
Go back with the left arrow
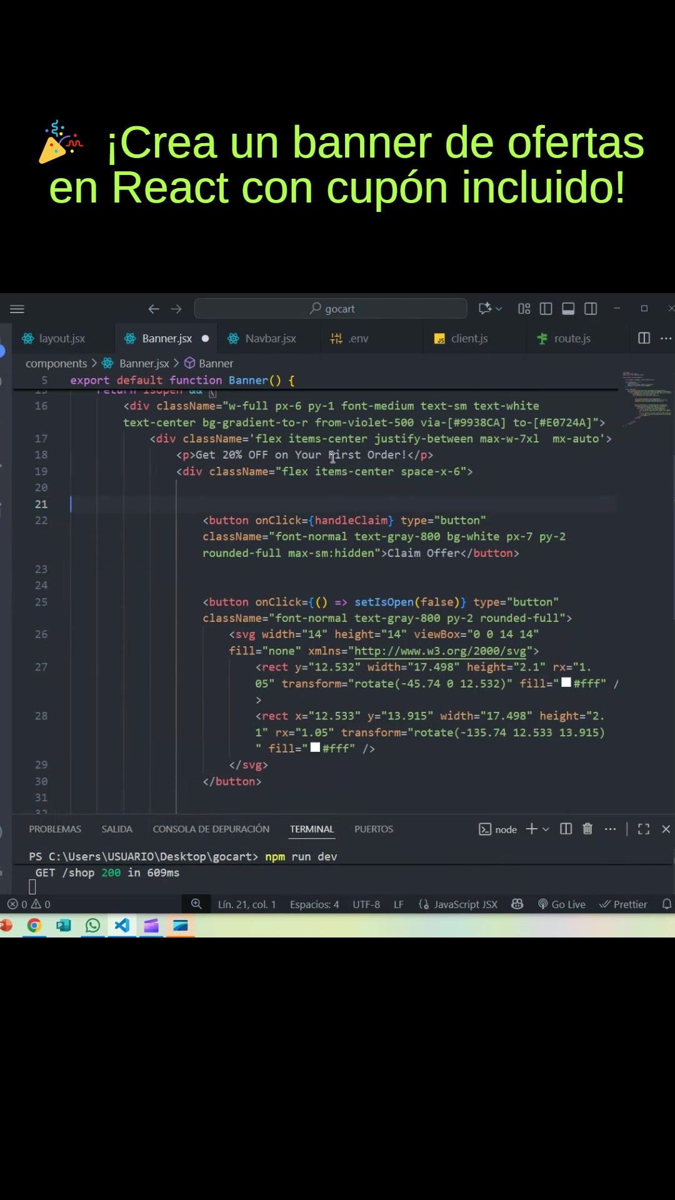(x=154, y=309)
